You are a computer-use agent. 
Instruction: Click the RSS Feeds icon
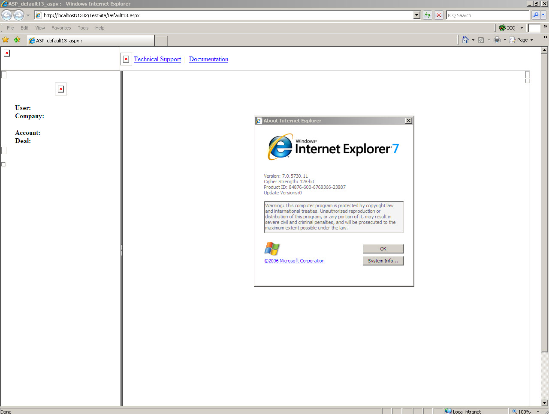(x=481, y=40)
